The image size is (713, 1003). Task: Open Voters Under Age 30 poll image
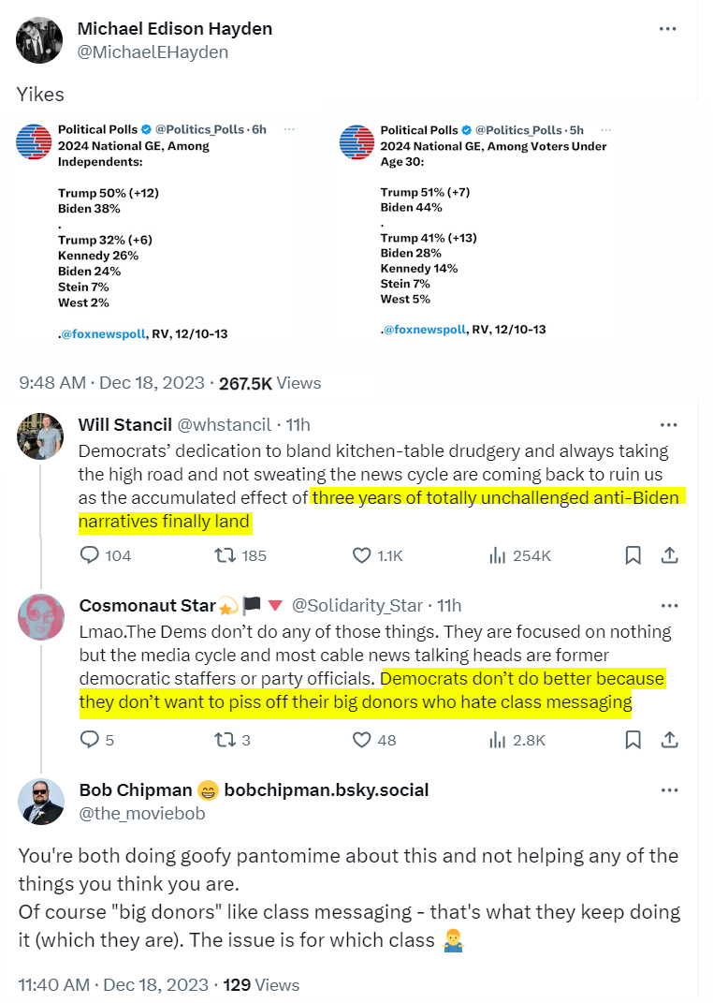[481, 232]
